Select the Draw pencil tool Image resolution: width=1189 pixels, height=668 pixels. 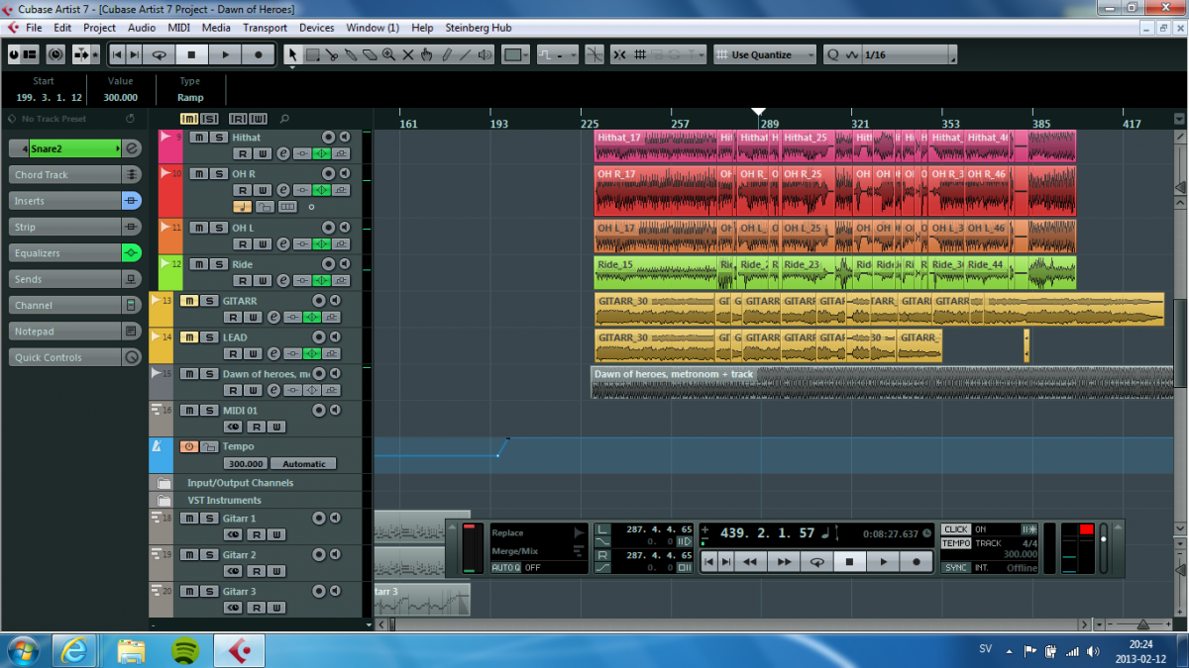tap(446, 55)
